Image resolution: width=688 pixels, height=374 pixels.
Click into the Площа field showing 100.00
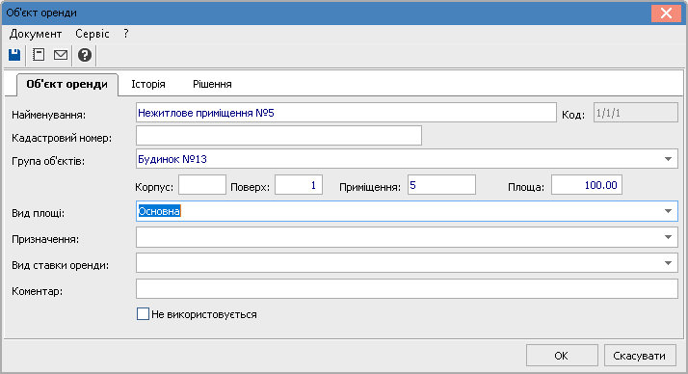click(587, 185)
